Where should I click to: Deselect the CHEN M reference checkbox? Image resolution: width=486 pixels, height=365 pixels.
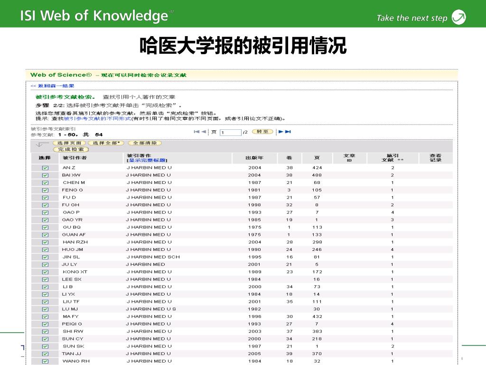click(x=45, y=183)
